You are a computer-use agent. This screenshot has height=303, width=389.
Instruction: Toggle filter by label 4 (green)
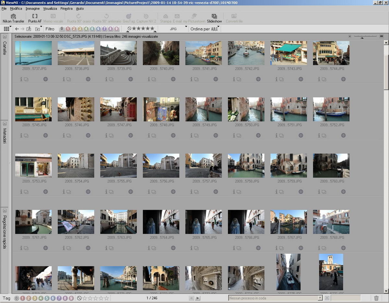[86, 29]
